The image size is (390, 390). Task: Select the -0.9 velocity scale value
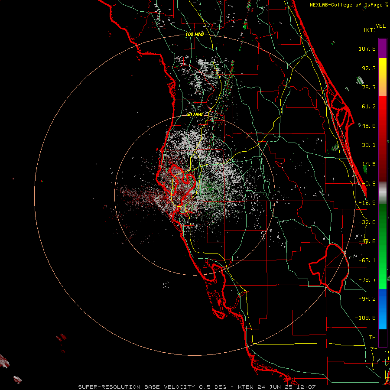[x=369, y=184]
